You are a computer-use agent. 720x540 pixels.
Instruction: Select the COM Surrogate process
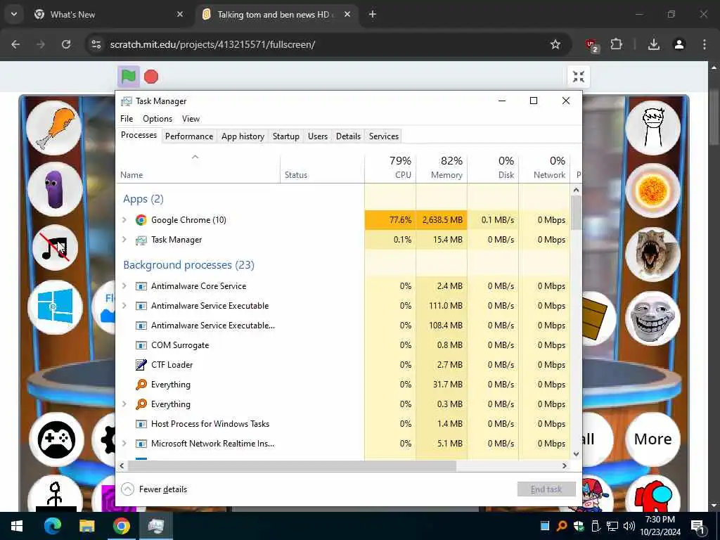(x=343, y=345)
